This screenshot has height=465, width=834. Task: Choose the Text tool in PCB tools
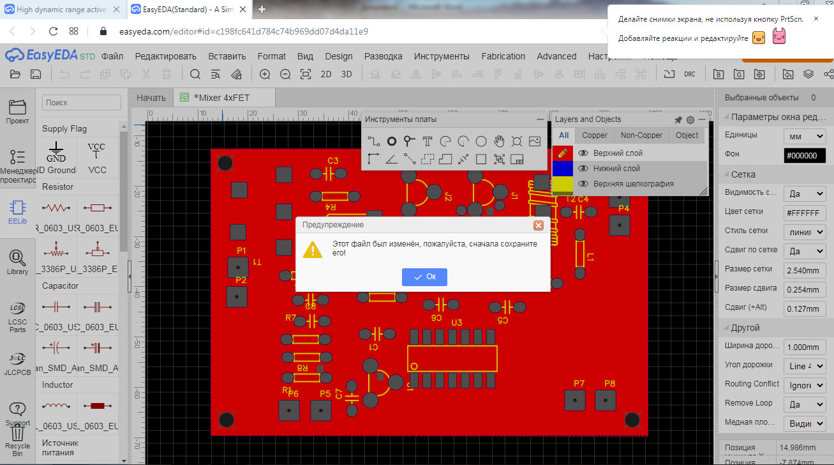click(x=428, y=141)
